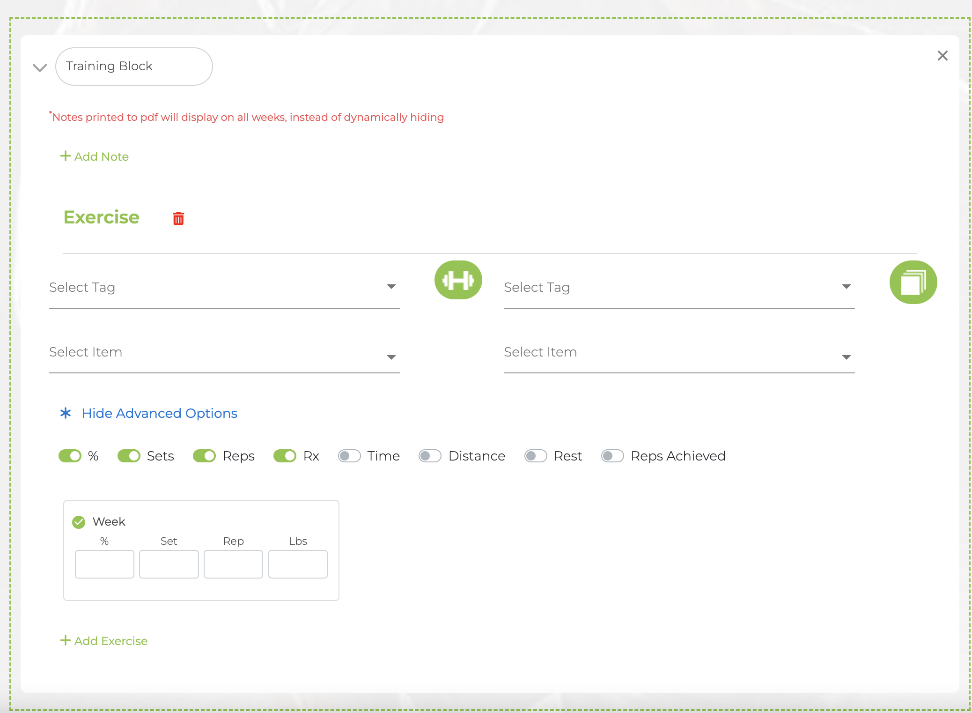This screenshot has width=972, height=713.
Task: Click Add Exercise
Action: [x=104, y=641]
